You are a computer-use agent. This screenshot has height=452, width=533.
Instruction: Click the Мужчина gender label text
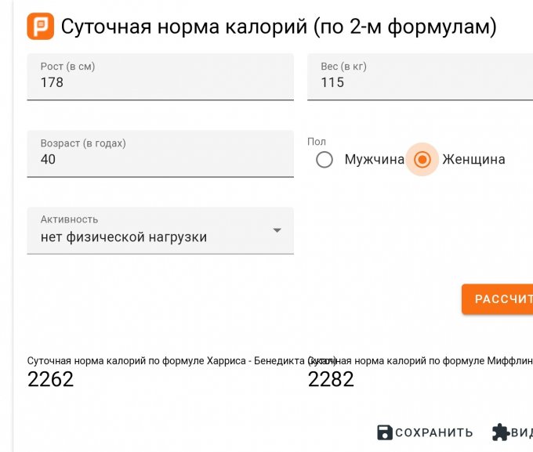pyautogui.click(x=374, y=160)
